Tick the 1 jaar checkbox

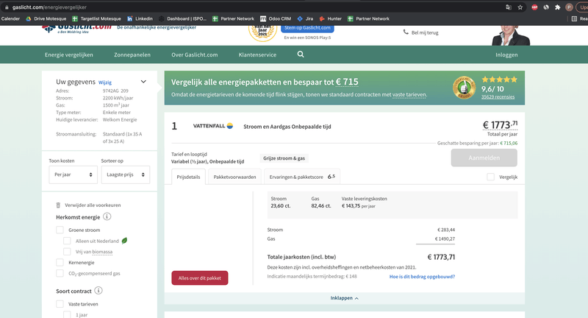(67, 314)
